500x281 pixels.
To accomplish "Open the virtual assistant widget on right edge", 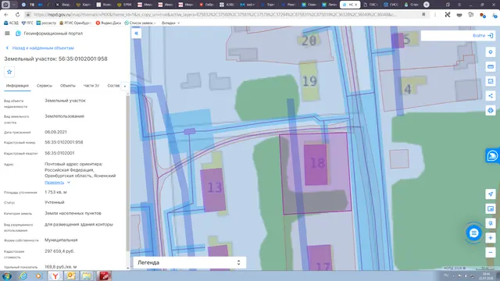I will pyautogui.click(x=493, y=156).
